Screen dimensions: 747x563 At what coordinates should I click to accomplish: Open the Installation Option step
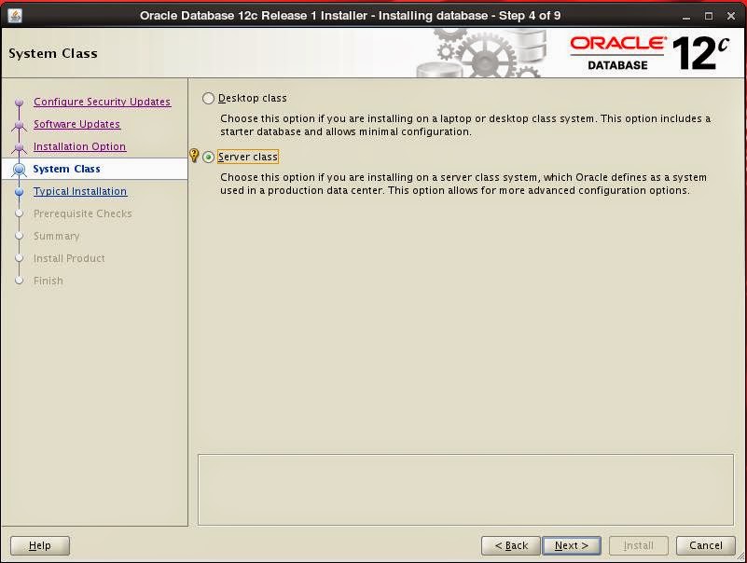pos(79,146)
